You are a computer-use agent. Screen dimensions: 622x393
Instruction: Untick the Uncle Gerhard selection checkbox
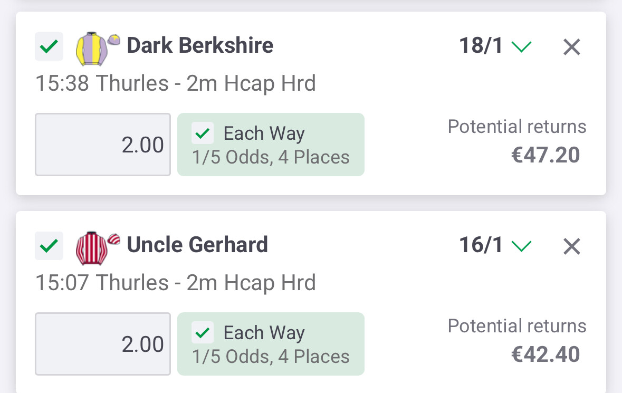49,246
